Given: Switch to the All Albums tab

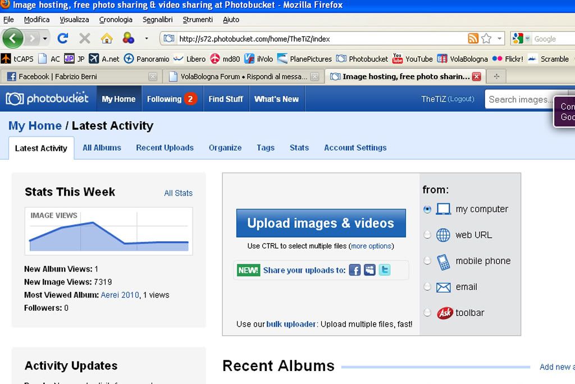Looking at the screenshot, I should click(102, 148).
